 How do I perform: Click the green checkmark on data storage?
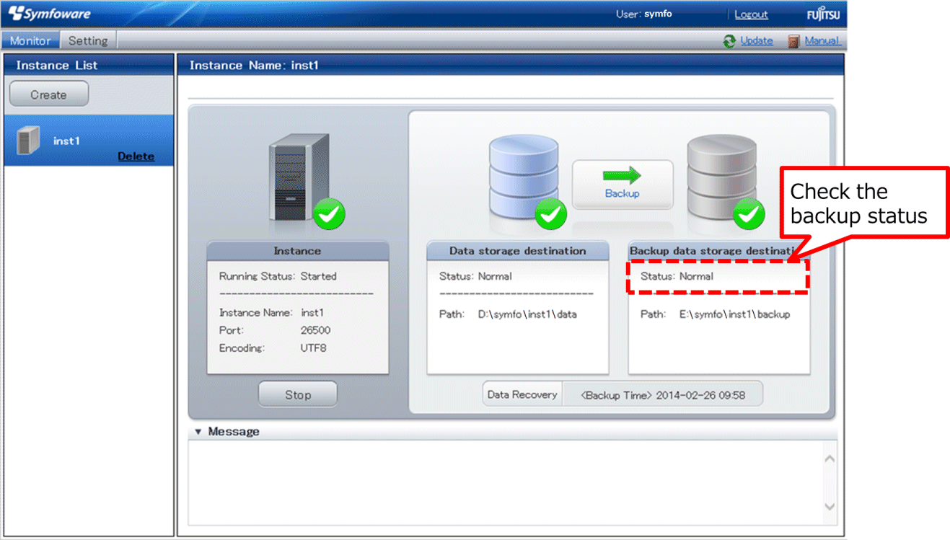tap(550, 213)
